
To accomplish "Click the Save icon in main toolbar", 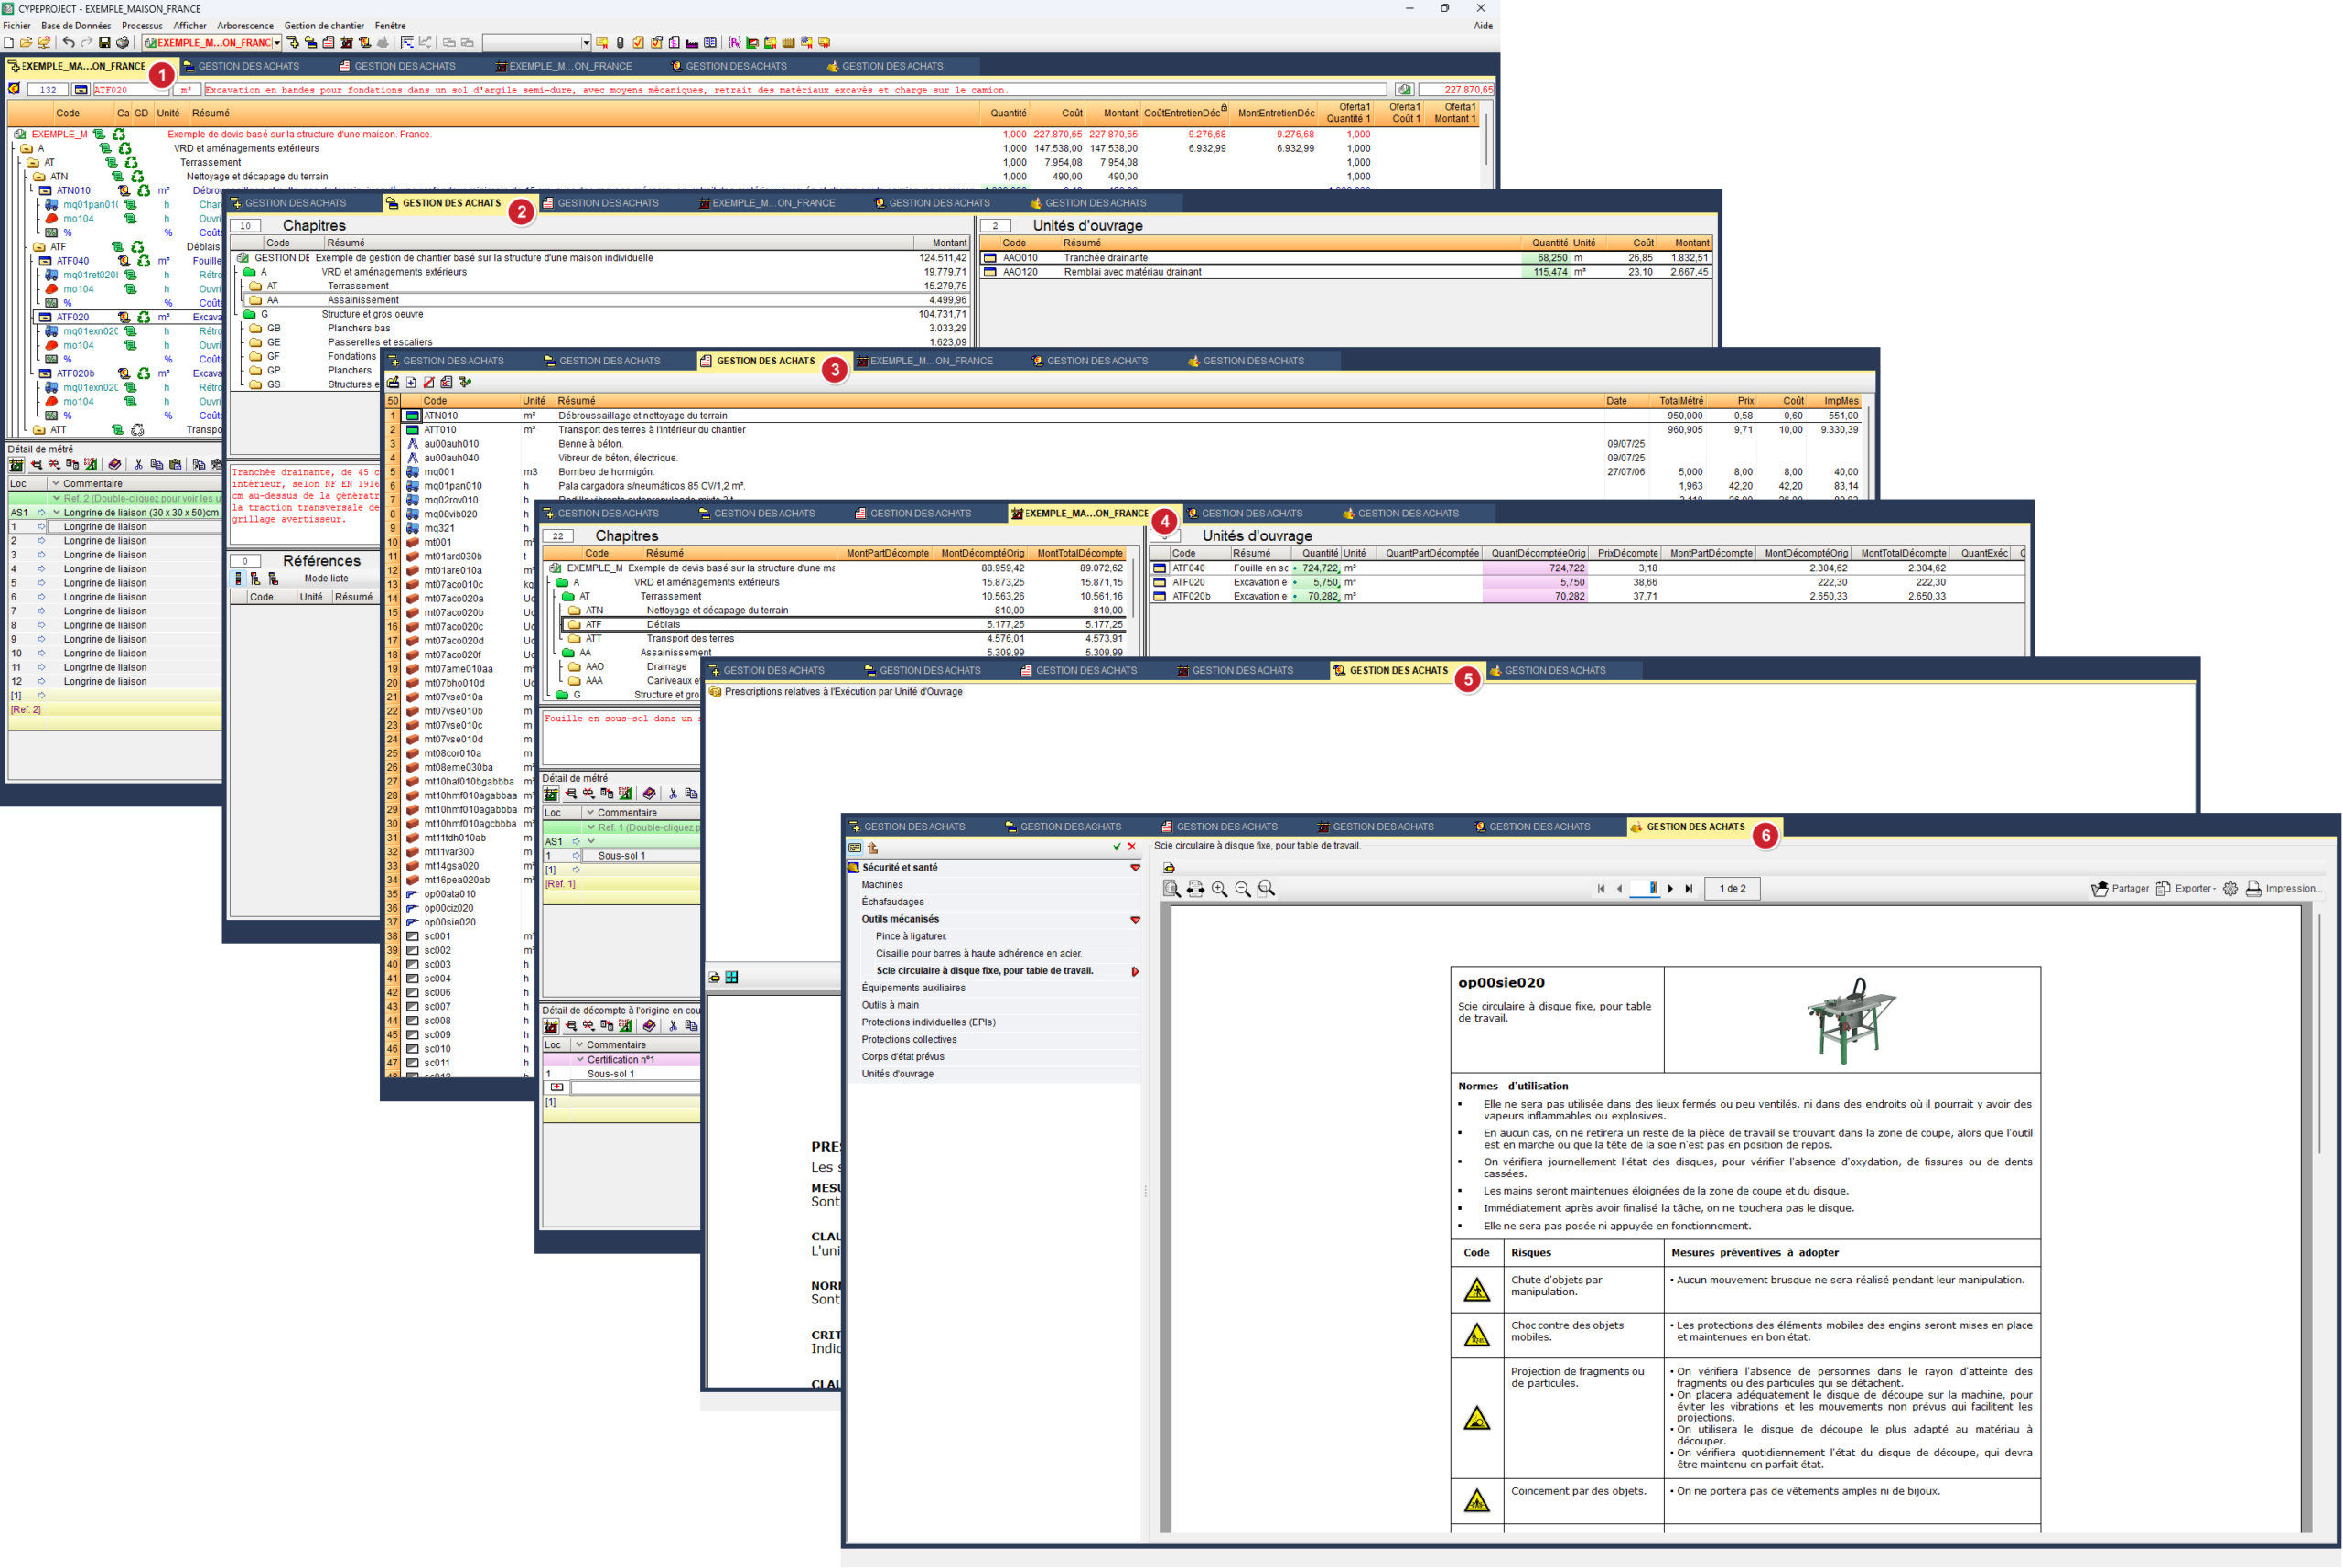I will [104, 42].
